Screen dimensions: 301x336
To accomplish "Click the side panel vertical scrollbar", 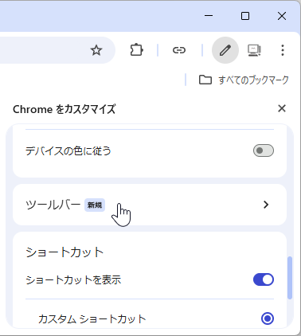I will click(290, 278).
